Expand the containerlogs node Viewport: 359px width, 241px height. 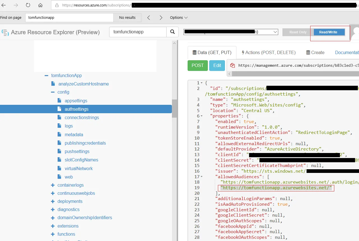(53, 185)
